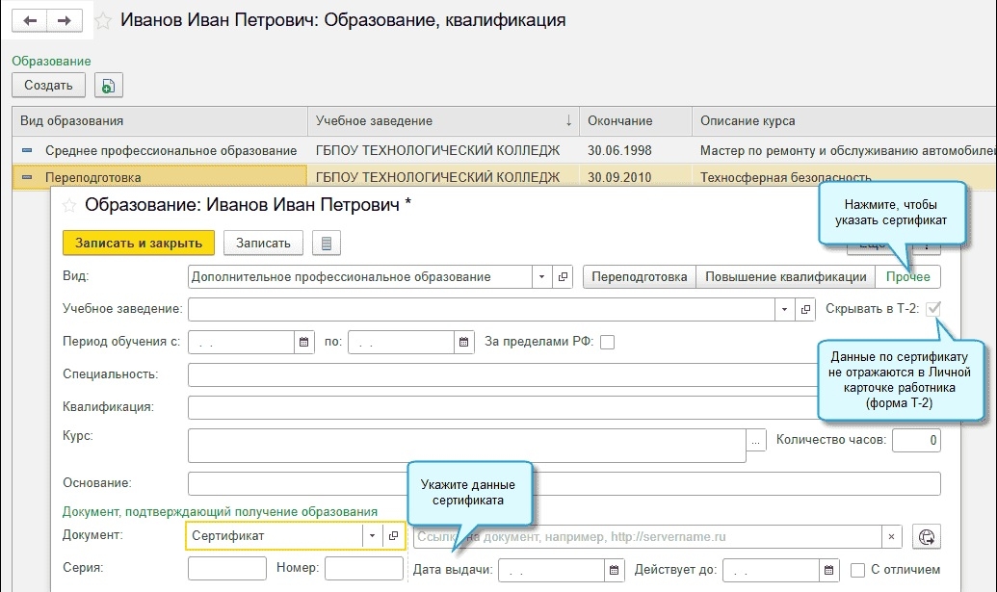Click the copy-document icon next to Создать
997x592 pixels.
click(107, 86)
